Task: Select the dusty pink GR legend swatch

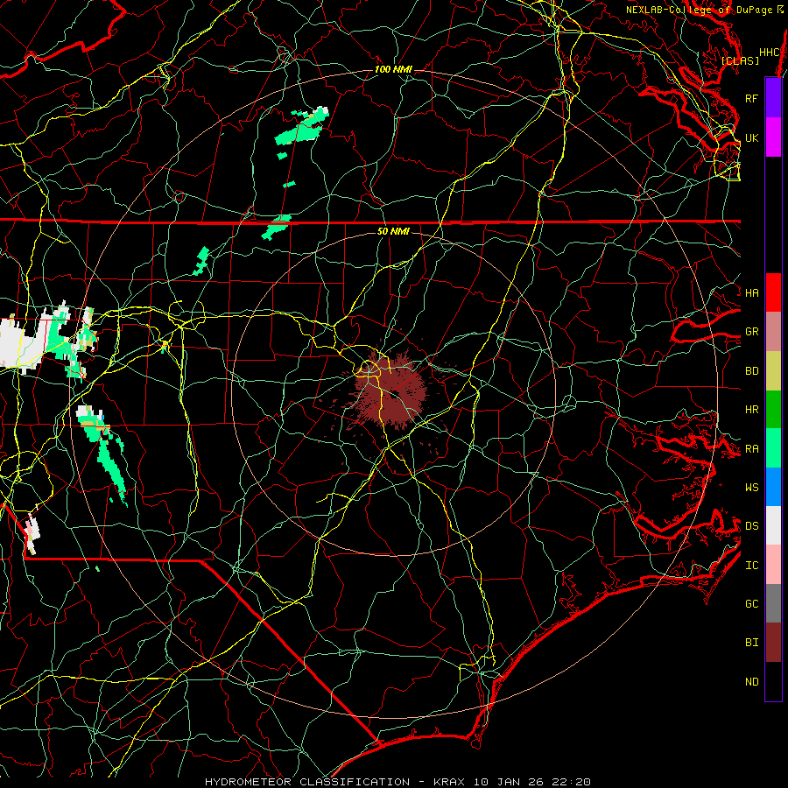Action: click(x=773, y=331)
